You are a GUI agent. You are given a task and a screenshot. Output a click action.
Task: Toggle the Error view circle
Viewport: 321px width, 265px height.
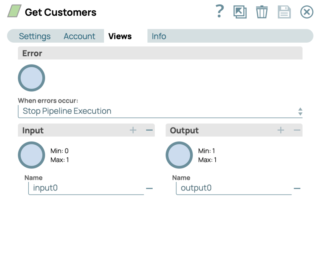click(31, 78)
